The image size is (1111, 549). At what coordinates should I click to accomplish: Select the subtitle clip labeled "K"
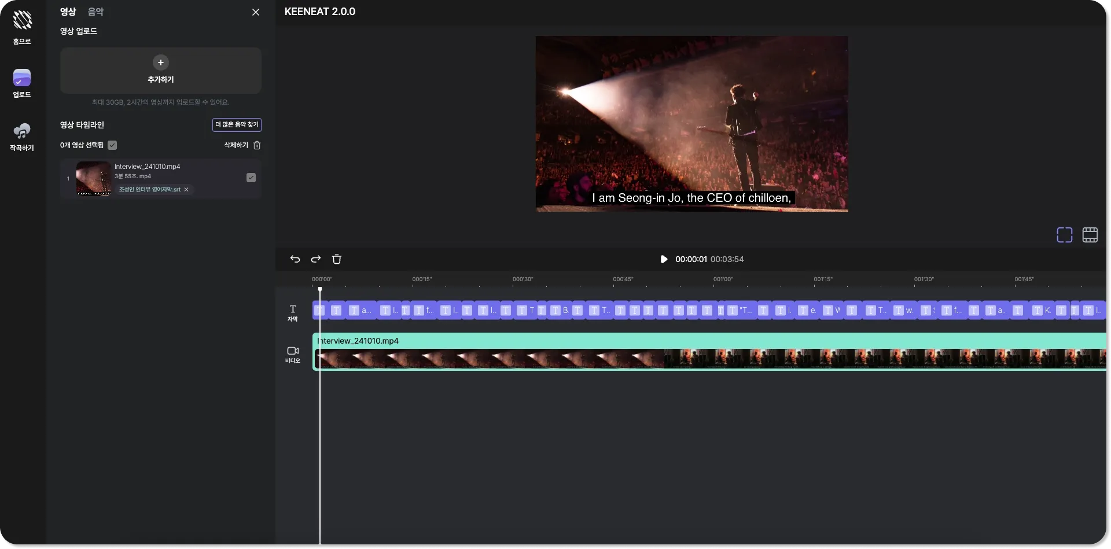[x=1043, y=311]
